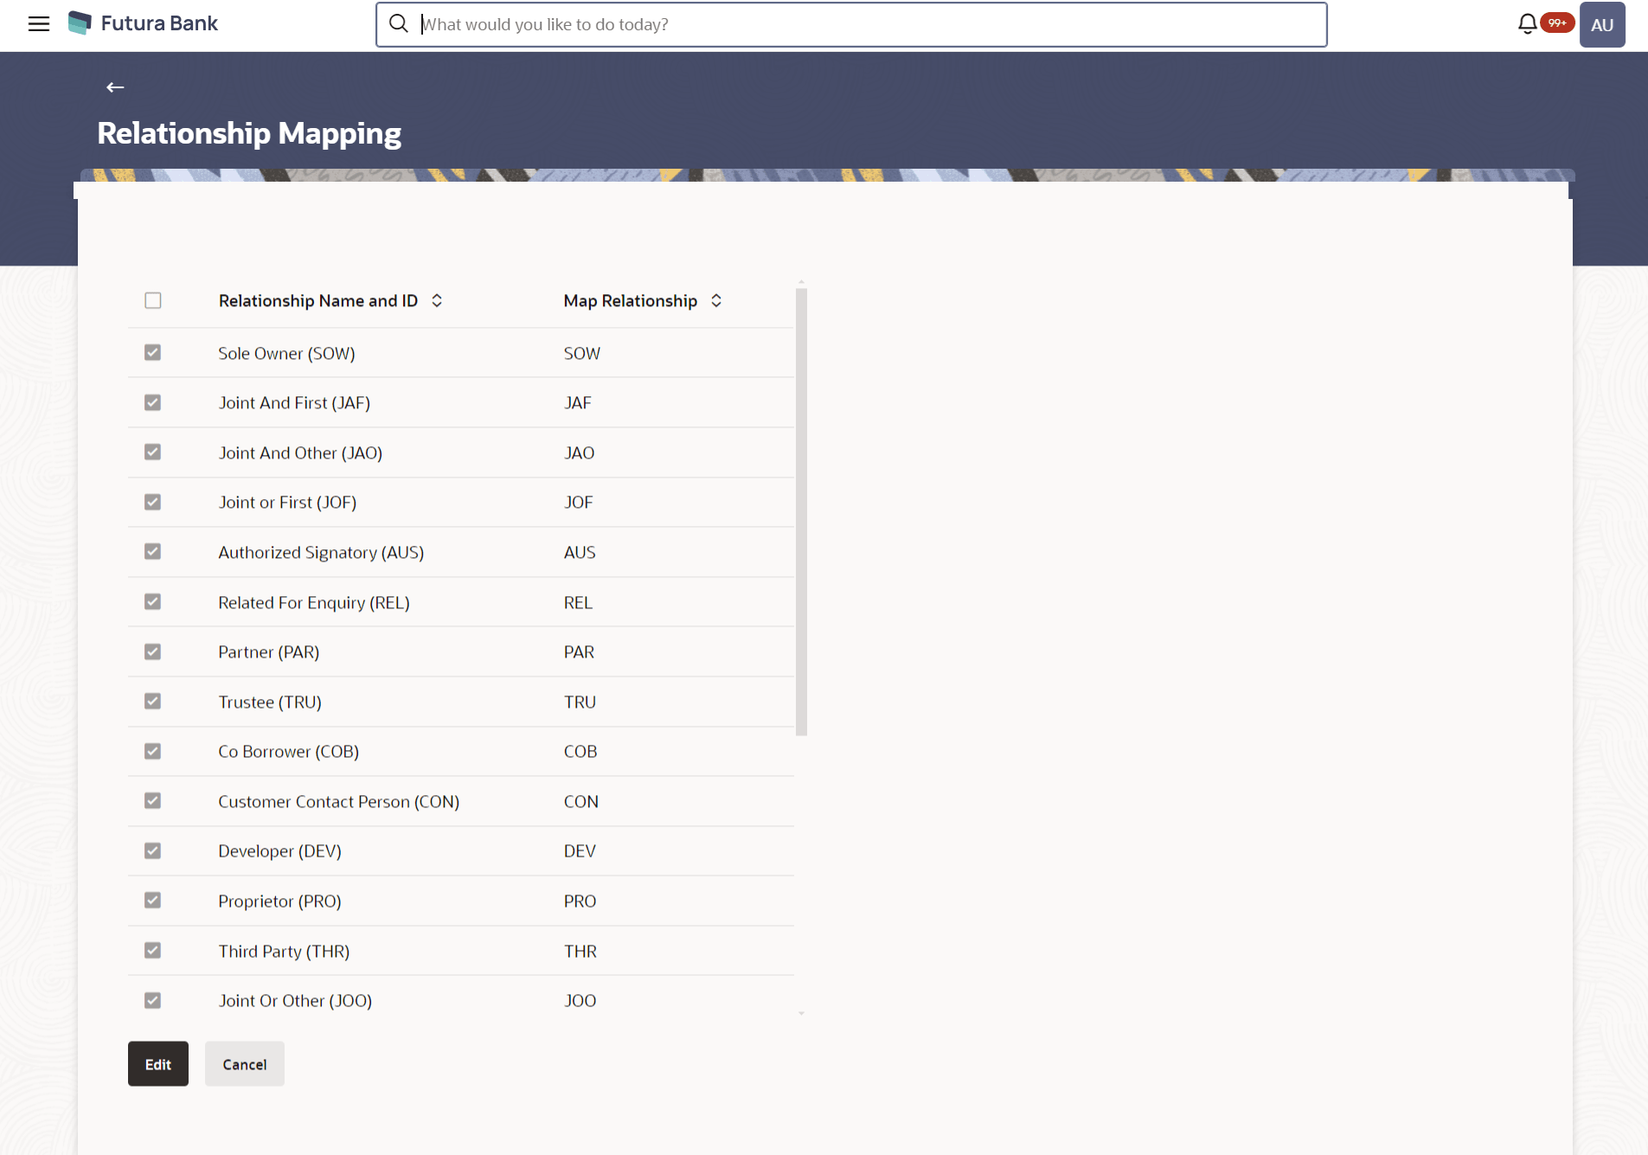The width and height of the screenshot is (1648, 1155).
Task: Sort by Relationship Name and ID
Action: pos(437,300)
